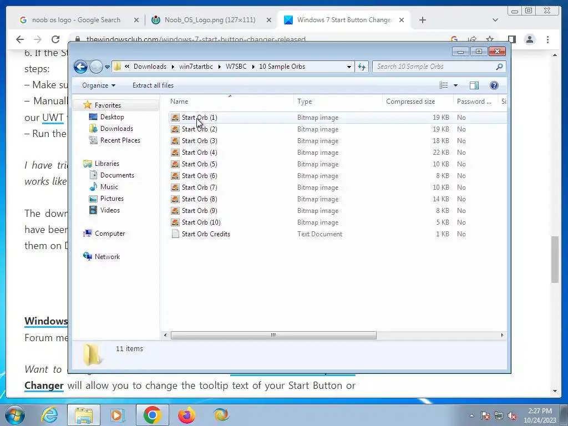Click the Explorer Forward arrow button
Screen dimensions: 568x426
(96, 67)
